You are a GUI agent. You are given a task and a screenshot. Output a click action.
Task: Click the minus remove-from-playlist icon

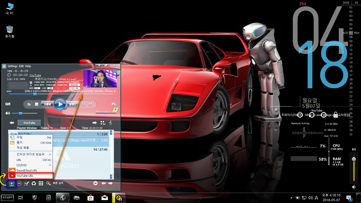pos(19,183)
